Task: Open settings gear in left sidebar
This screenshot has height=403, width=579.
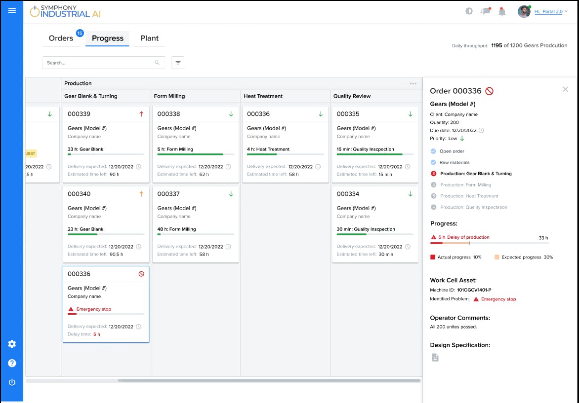Action: point(12,344)
